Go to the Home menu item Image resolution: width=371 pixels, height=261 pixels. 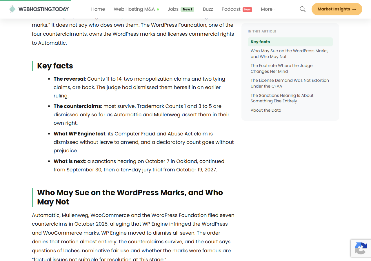(98, 9)
